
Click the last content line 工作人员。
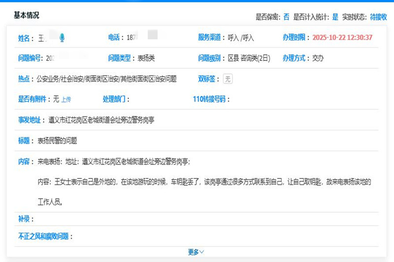coord(50,202)
